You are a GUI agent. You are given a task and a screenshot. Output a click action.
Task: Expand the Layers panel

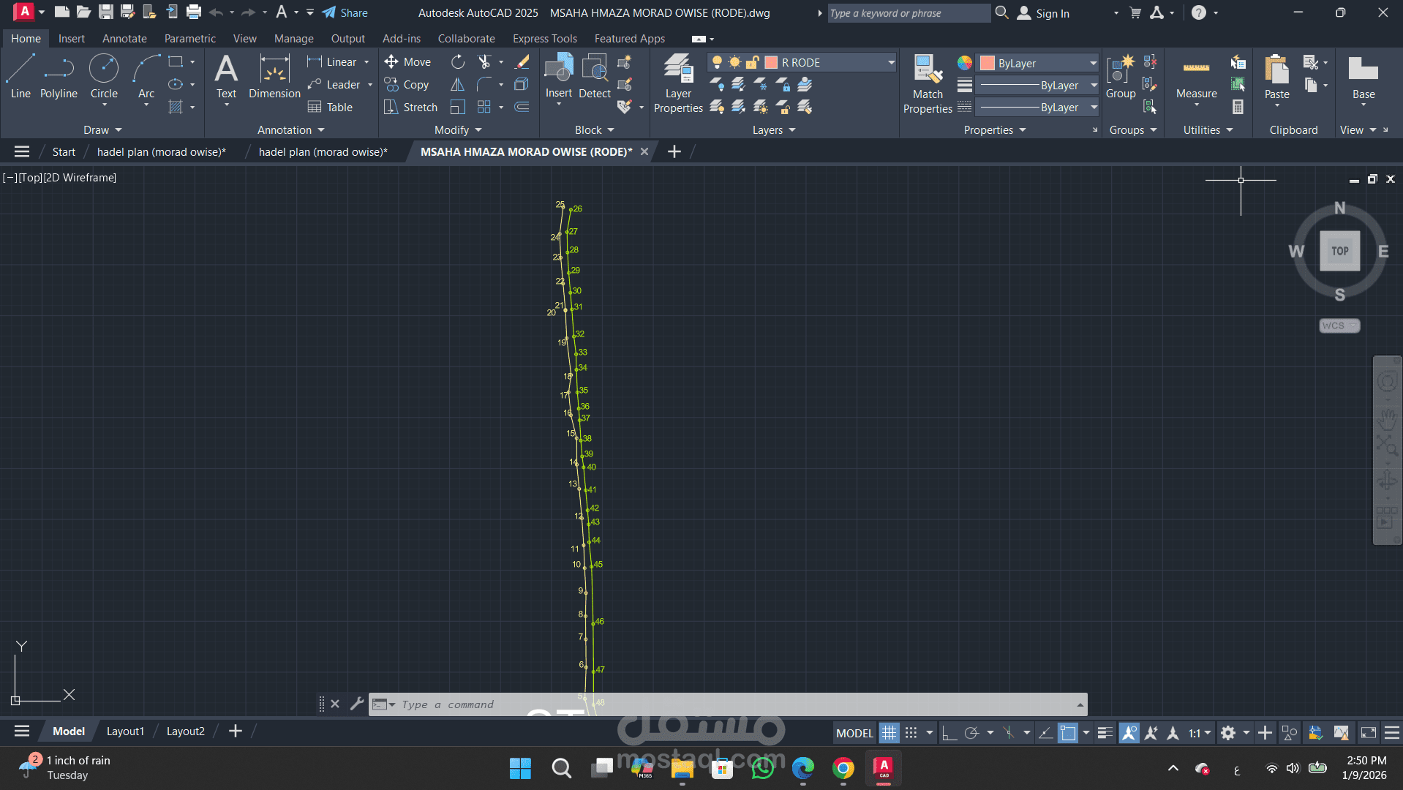coord(774,130)
